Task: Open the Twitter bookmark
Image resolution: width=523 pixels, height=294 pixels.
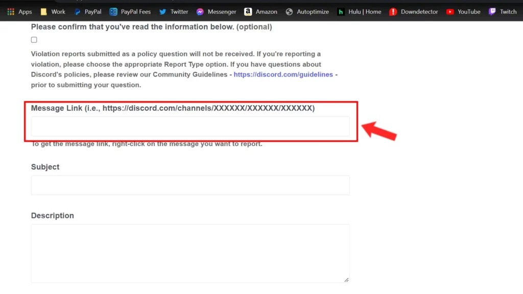Action: tap(174, 12)
